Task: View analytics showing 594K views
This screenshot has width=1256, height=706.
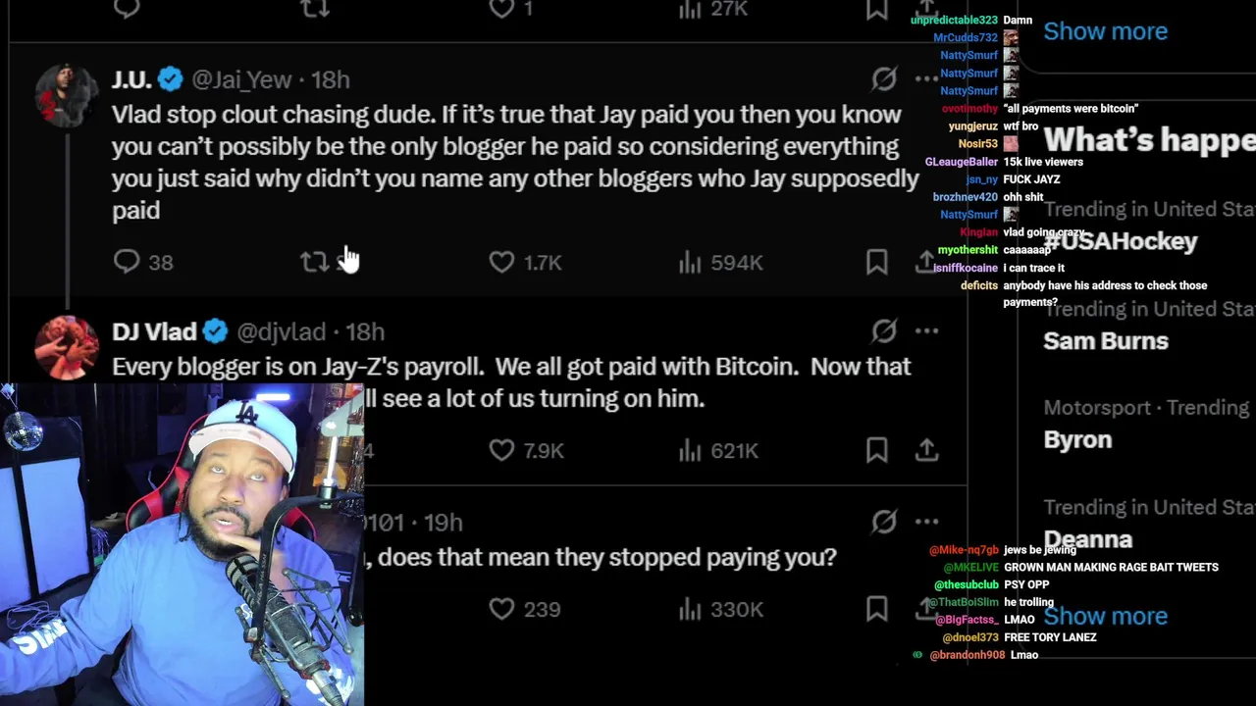Action: click(720, 262)
